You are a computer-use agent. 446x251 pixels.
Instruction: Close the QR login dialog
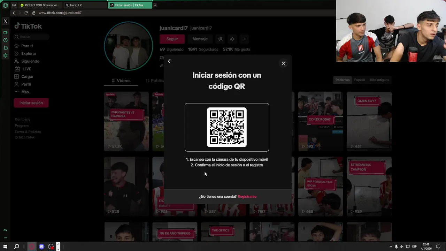tap(283, 63)
